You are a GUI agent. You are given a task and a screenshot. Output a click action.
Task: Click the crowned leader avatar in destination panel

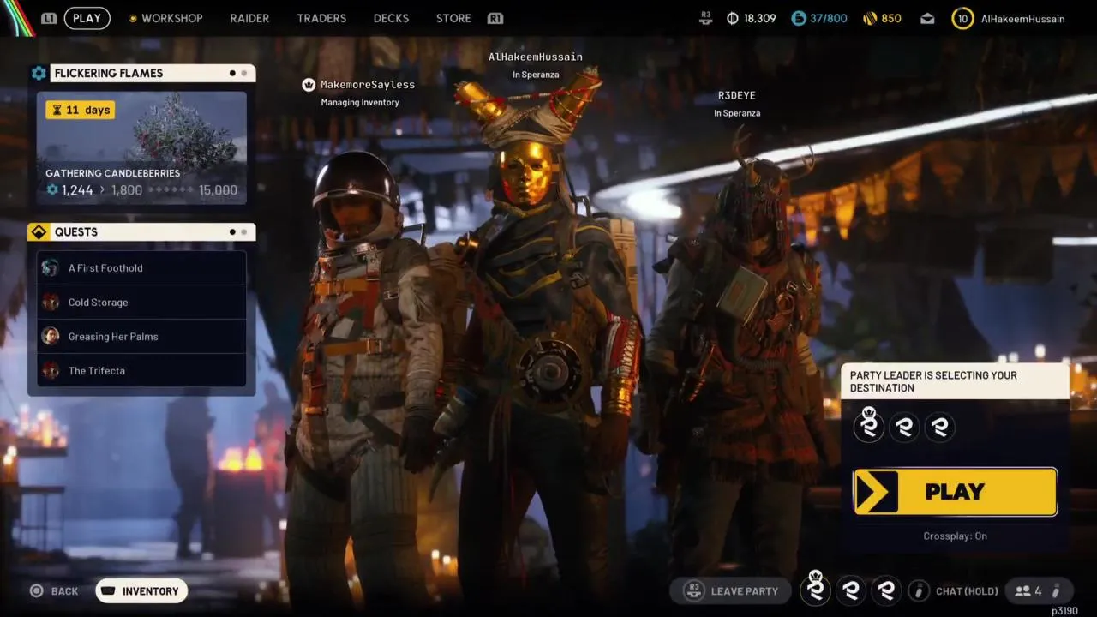[869, 426]
